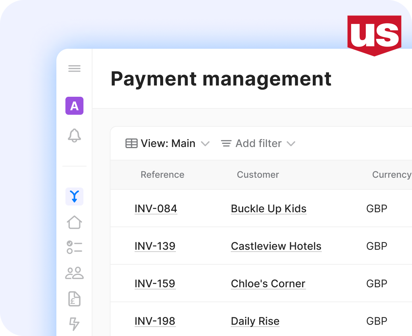Open Buckle Up Kids customer link
412x336 pixels.
[268, 209]
